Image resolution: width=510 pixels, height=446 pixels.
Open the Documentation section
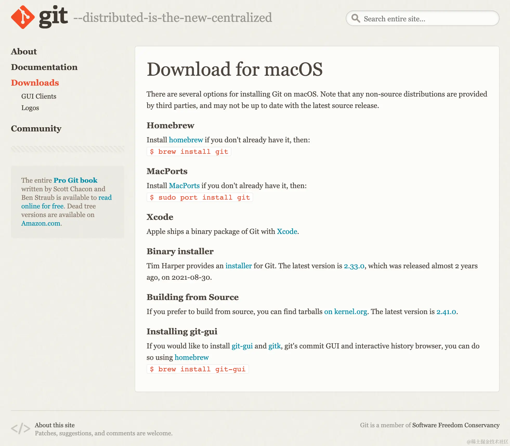click(x=44, y=67)
